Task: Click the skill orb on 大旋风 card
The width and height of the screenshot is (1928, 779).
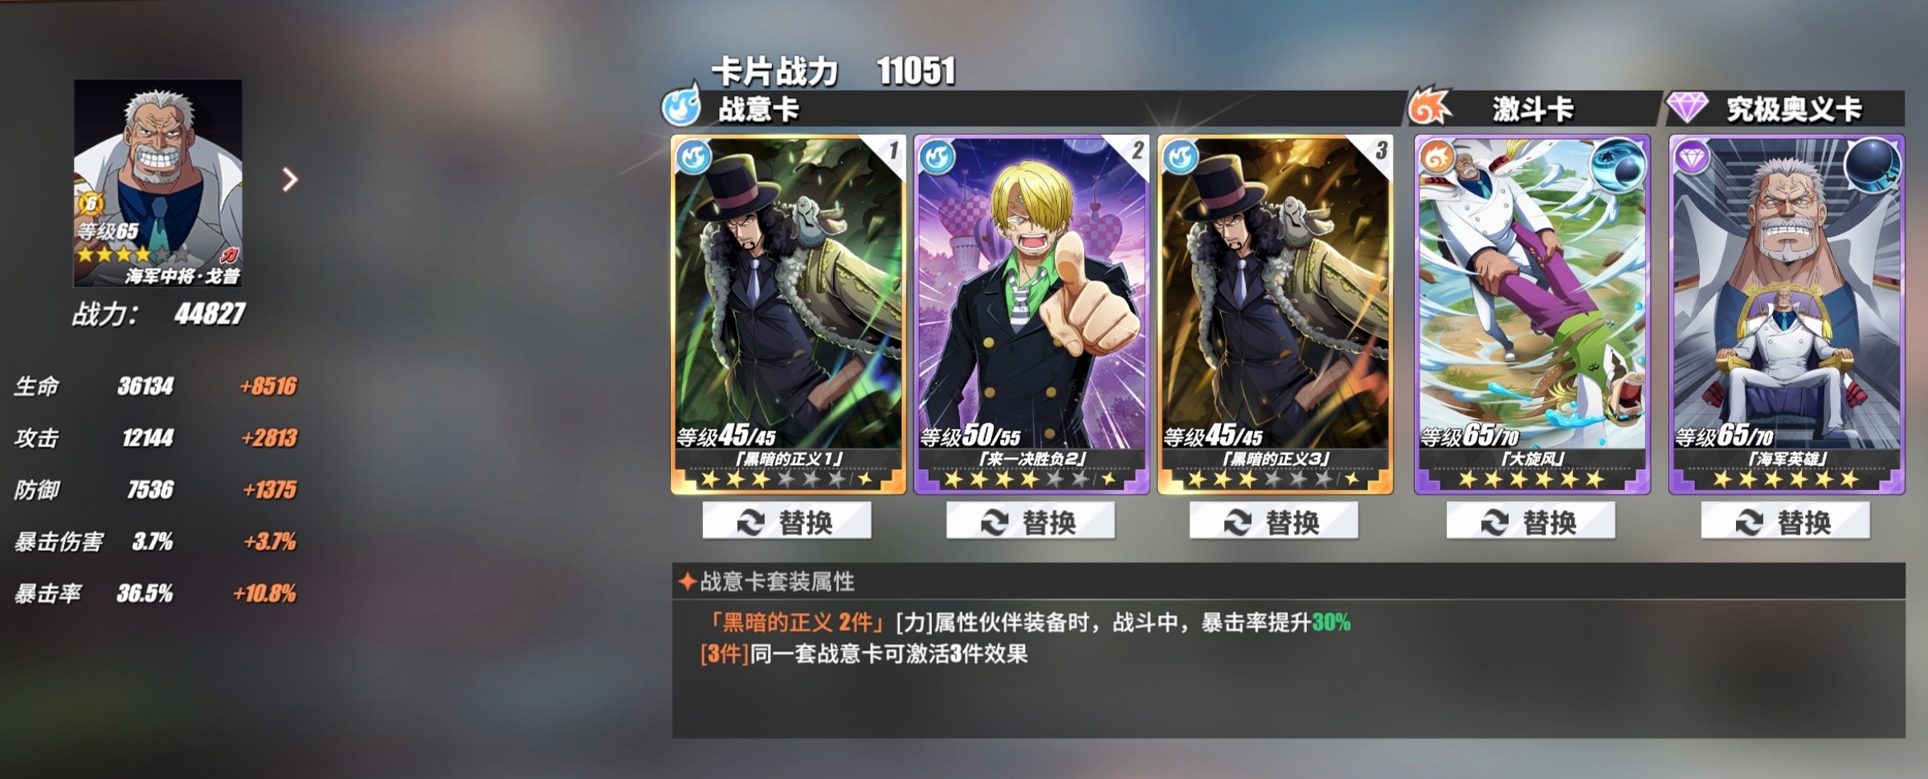Action: click(x=1618, y=165)
